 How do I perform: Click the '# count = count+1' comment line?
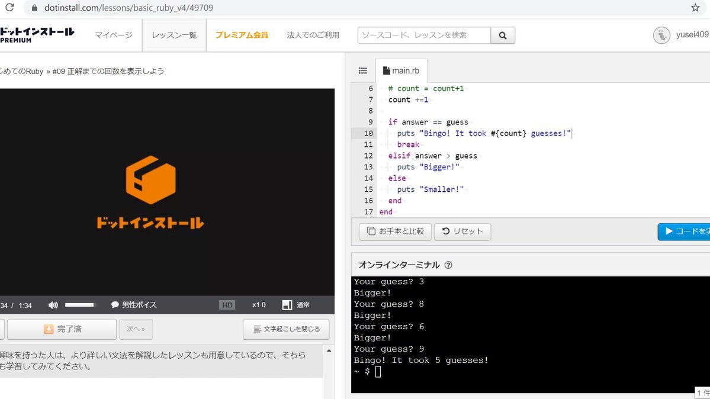coord(426,88)
